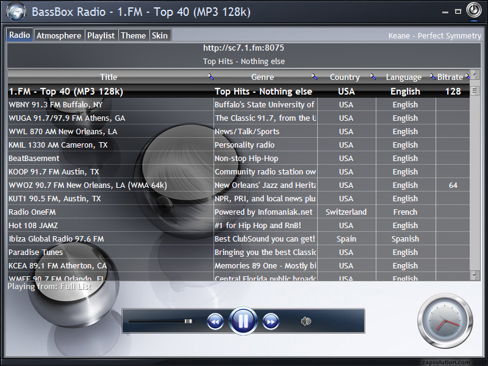Click the analog clock widget
The height and width of the screenshot is (366, 488).
click(445, 321)
